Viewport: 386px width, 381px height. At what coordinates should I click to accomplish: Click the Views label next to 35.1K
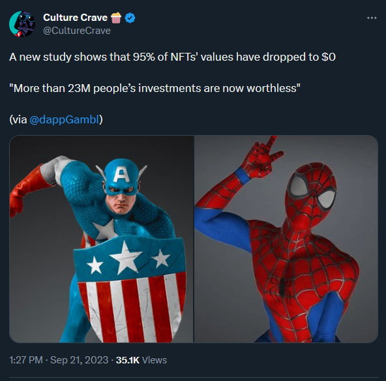(x=155, y=360)
